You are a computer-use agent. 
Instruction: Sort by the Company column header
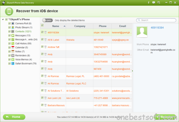pos(80,26)
